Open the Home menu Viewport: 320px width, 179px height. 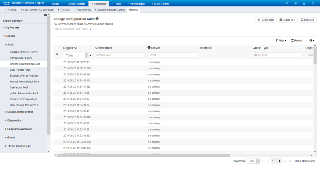tap(55, 4)
